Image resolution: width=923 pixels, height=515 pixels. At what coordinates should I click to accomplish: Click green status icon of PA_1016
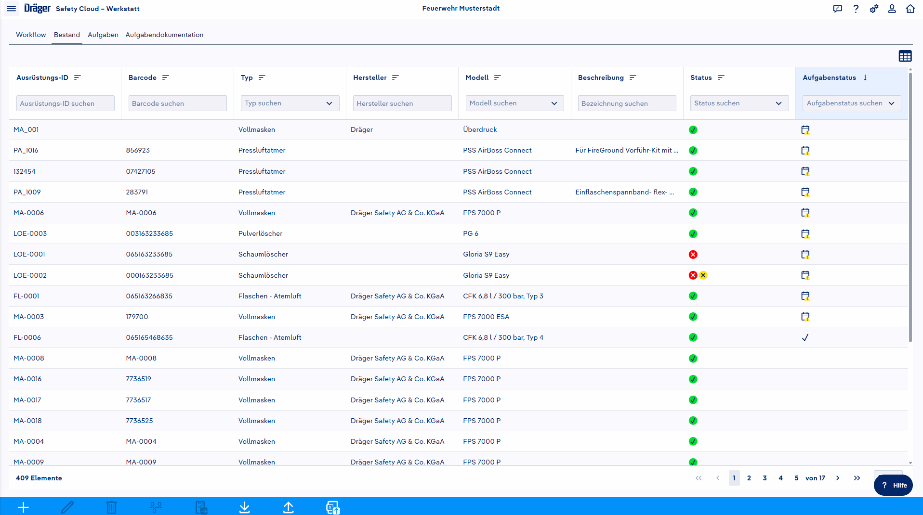coord(693,151)
